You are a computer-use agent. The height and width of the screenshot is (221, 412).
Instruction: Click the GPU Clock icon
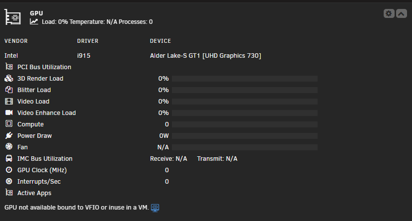click(8, 170)
